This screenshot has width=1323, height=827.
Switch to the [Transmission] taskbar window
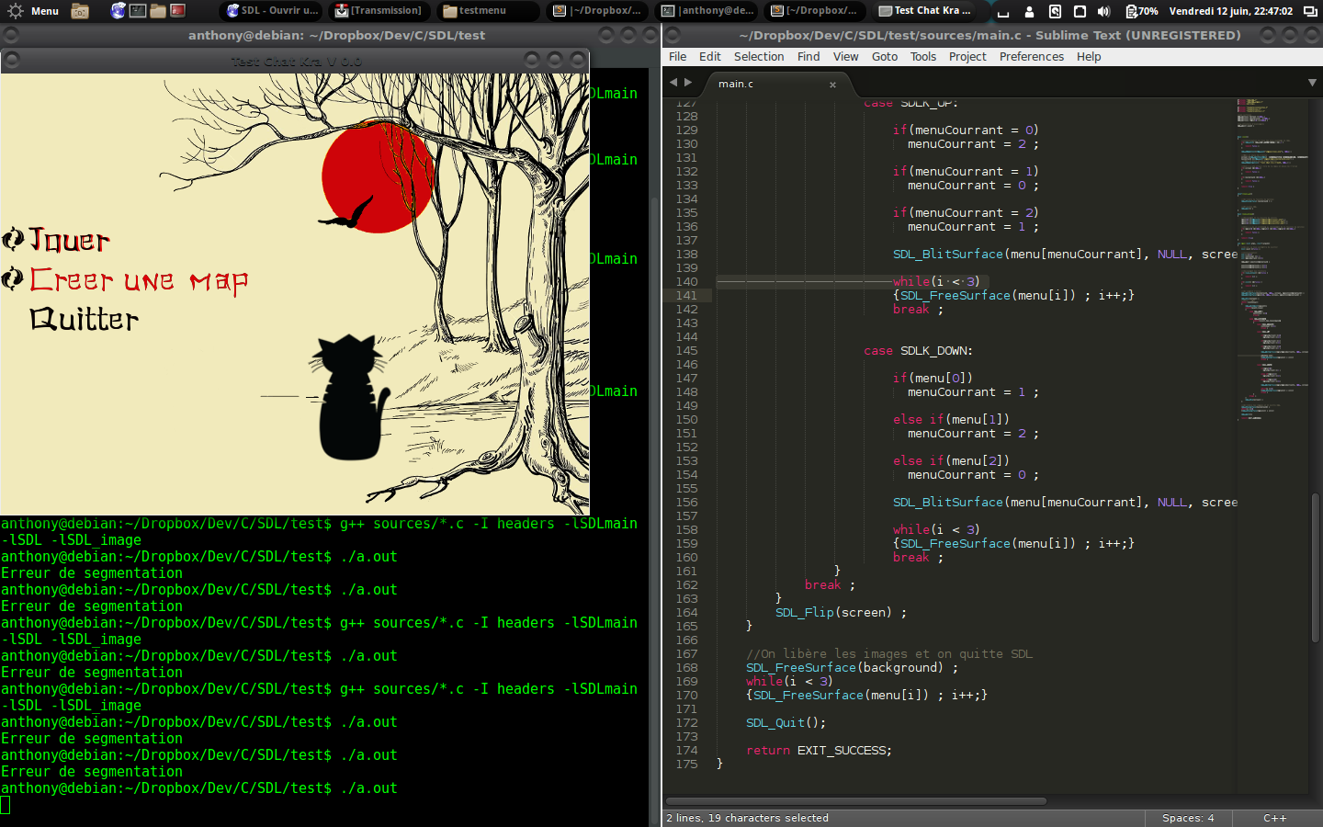point(381,11)
